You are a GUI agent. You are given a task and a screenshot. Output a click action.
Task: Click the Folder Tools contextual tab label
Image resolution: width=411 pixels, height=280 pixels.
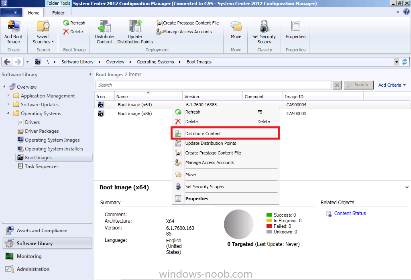pyautogui.click(x=58, y=3)
